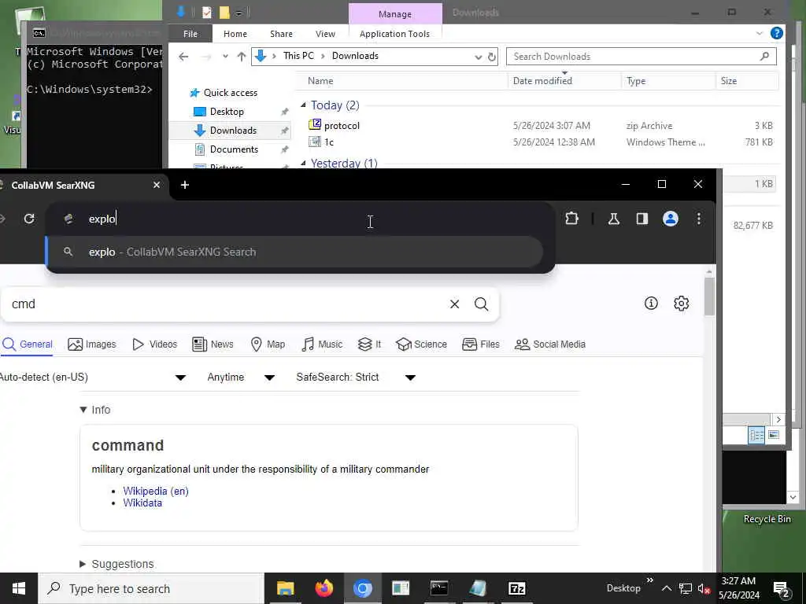Image resolution: width=806 pixels, height=604 pixels.
Task: Select the 1c theme file
Action: click(329, 142)
